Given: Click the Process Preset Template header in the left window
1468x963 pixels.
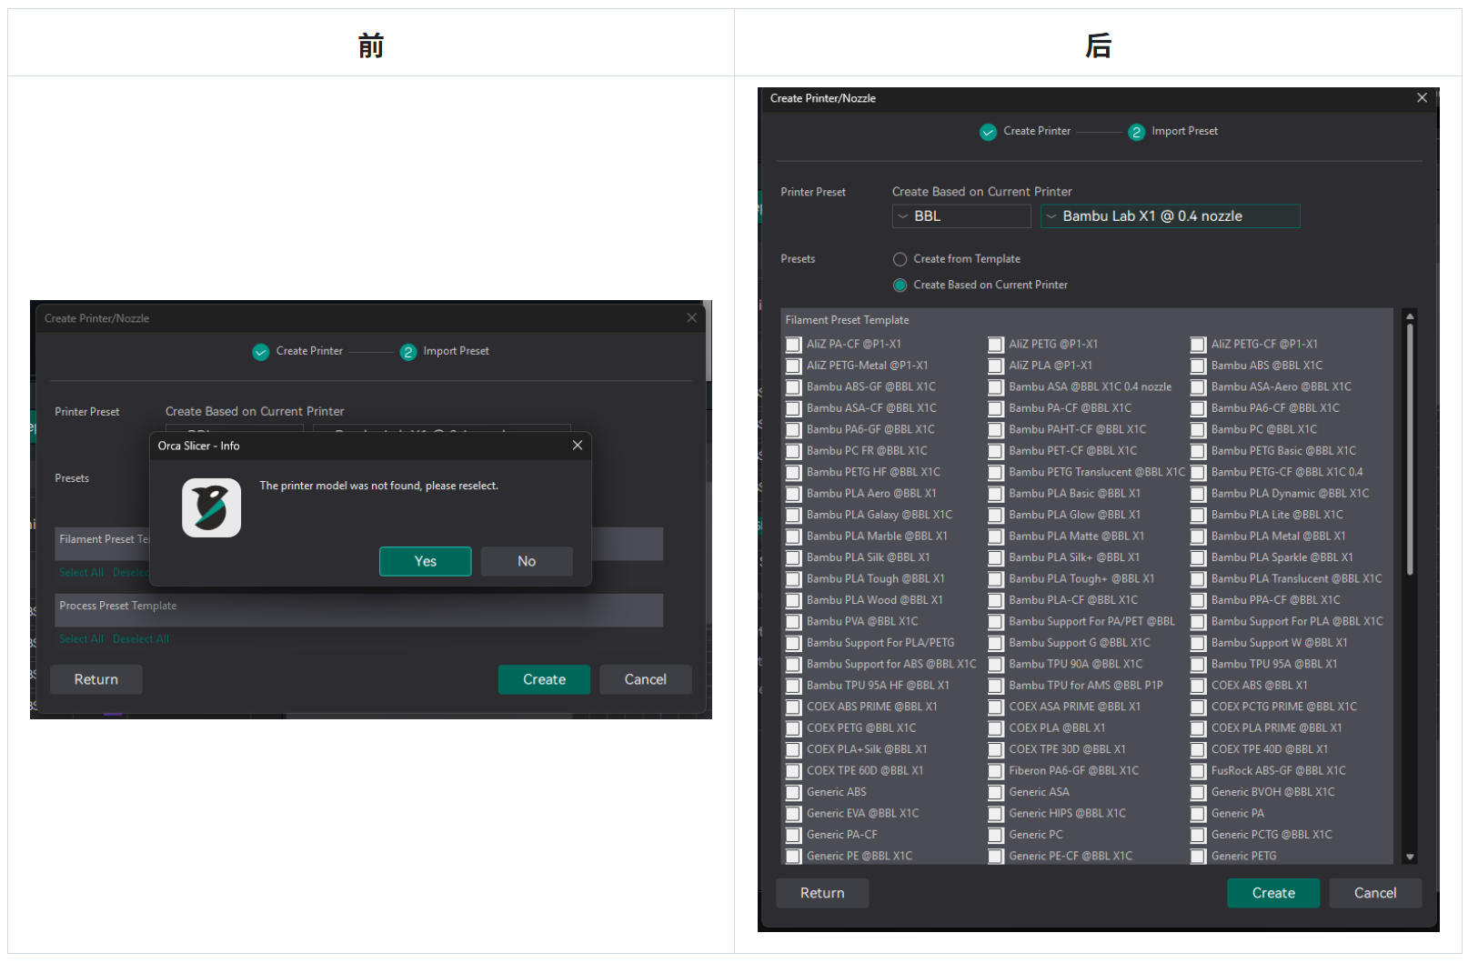Looking at the screenshot, I should point(117,606).
